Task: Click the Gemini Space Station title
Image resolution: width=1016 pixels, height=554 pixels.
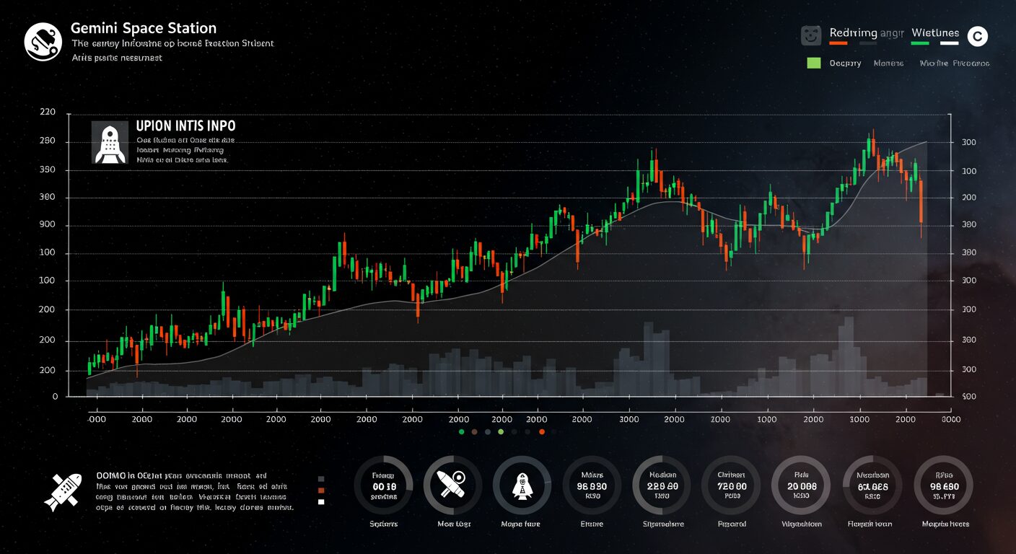Action: tap(144, 28)
